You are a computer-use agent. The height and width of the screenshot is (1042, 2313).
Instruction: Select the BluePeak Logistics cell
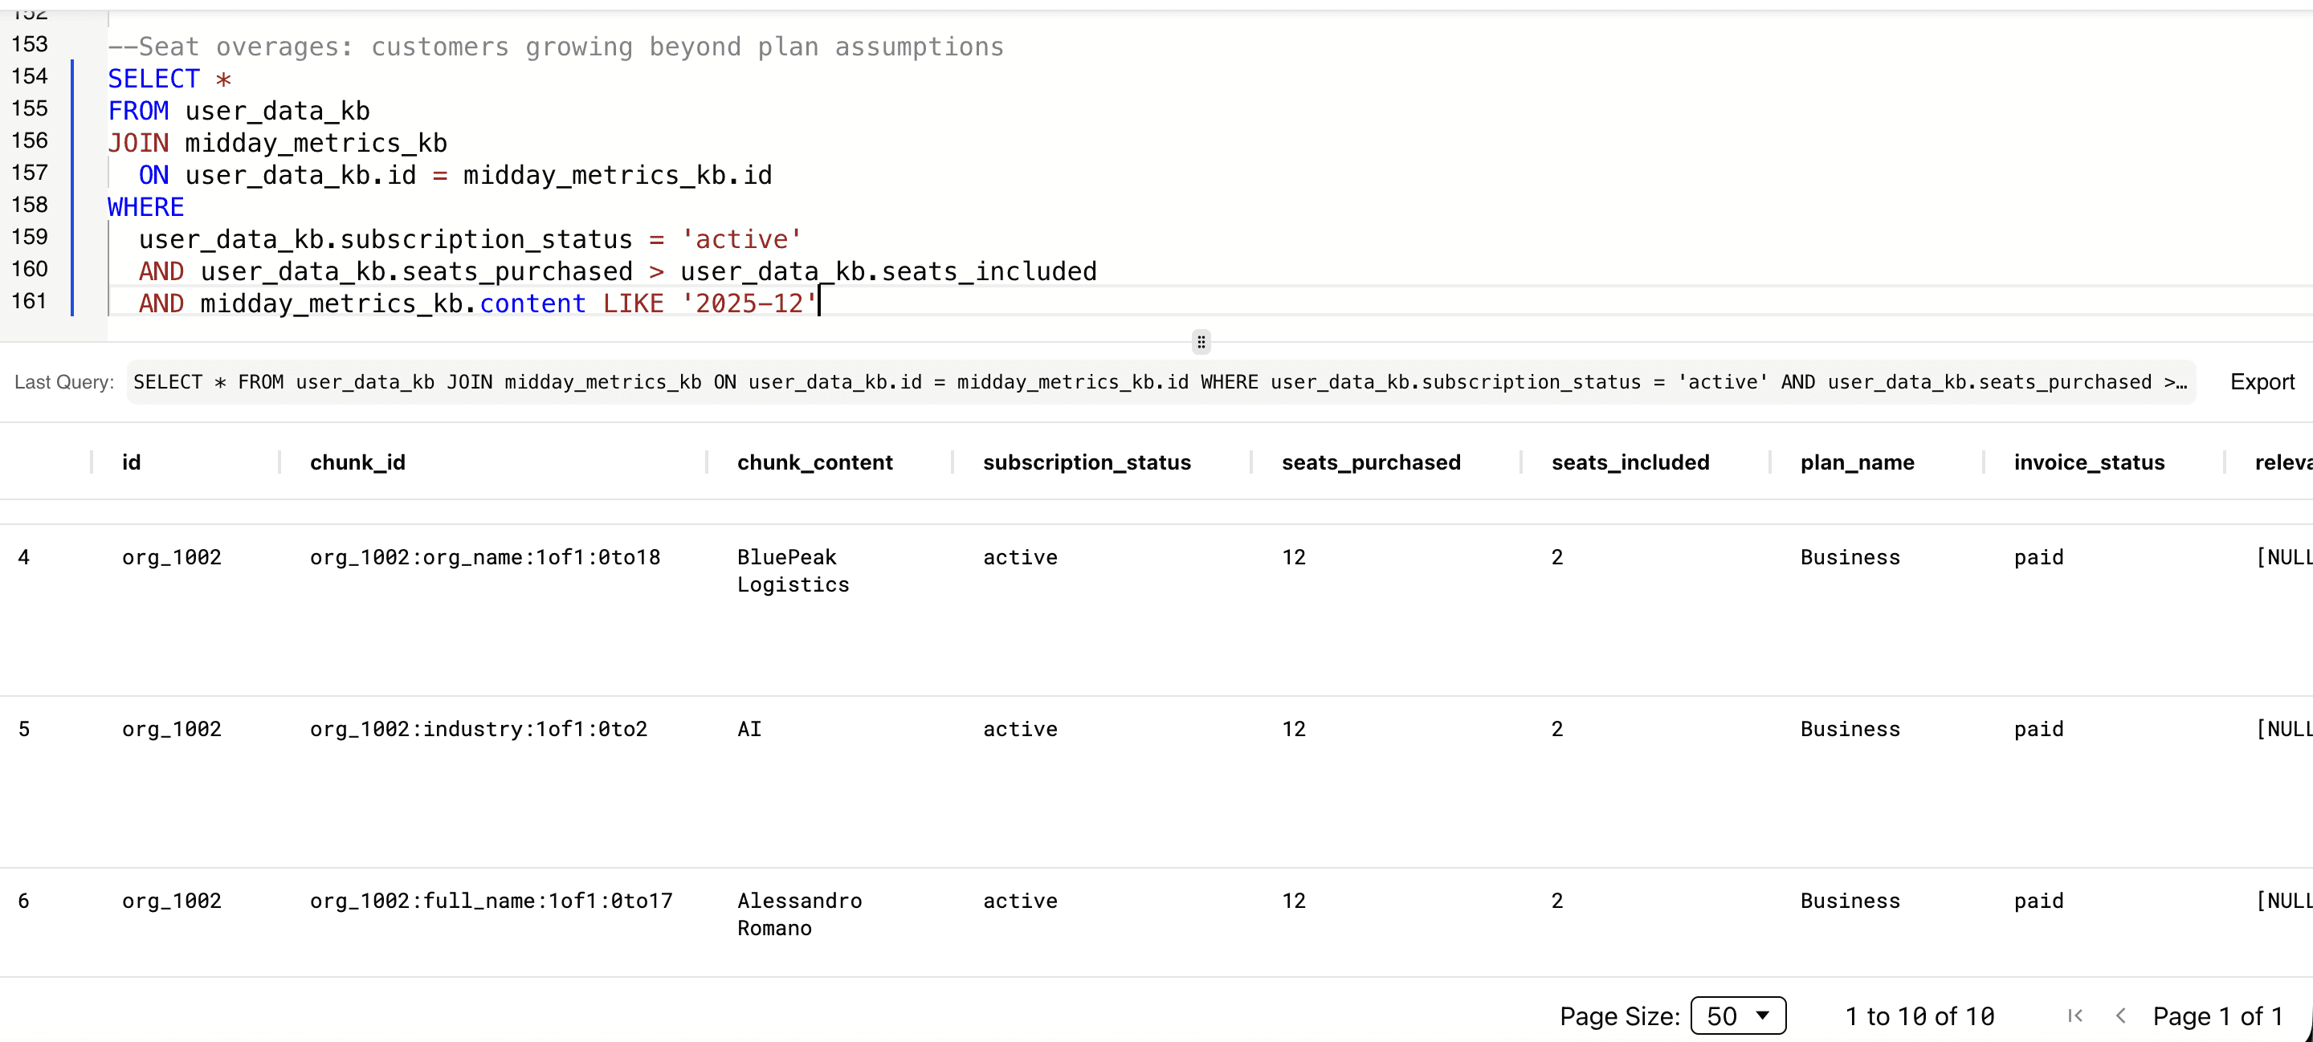point(792,571)
